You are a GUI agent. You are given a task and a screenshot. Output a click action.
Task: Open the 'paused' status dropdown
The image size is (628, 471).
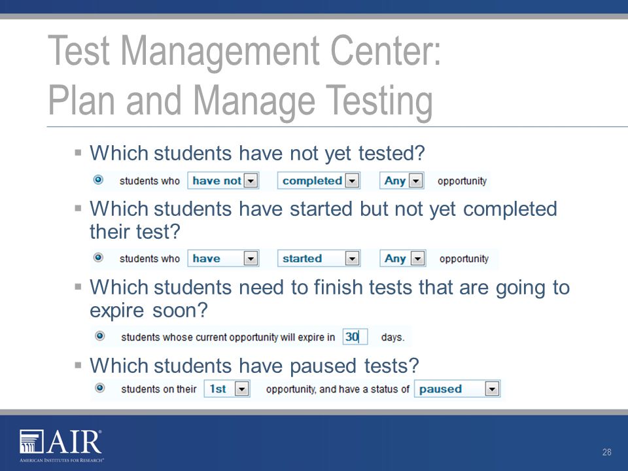(x=457, y=389)
